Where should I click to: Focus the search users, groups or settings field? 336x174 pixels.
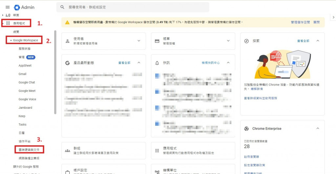click(133, 7)
